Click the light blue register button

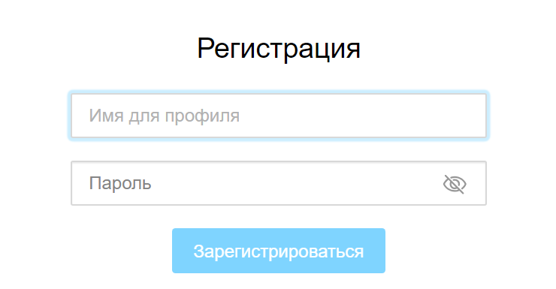(279, 251)
